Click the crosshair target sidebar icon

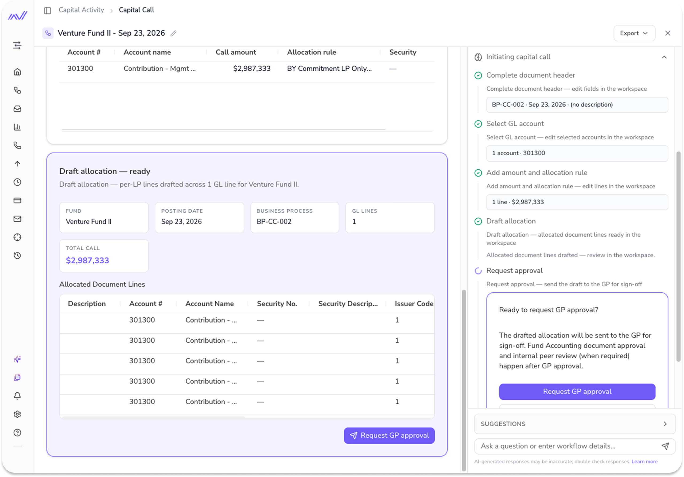pos(17,237)
